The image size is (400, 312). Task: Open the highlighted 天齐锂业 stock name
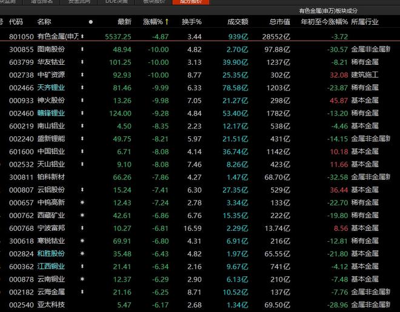coord(51,87)
